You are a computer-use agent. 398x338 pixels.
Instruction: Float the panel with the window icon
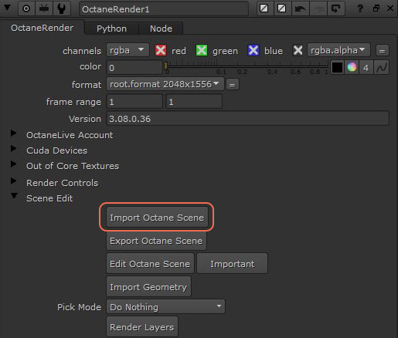pyautogui.click(x=376, y=8)
